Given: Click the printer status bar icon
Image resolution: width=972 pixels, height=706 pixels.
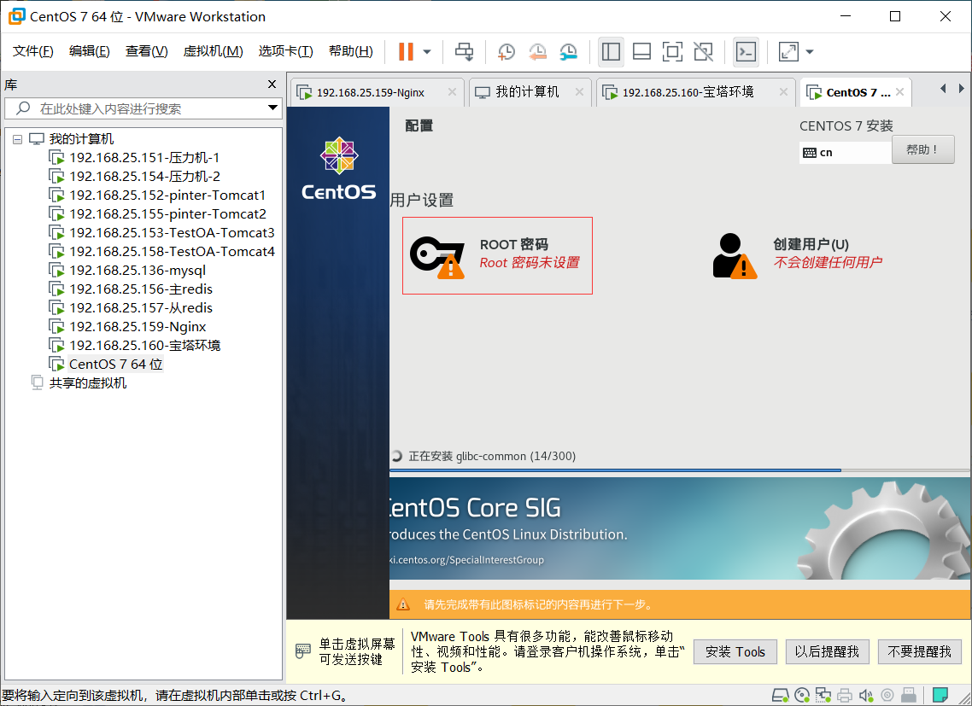Looking at the screenshot, I should click(844, 696).
